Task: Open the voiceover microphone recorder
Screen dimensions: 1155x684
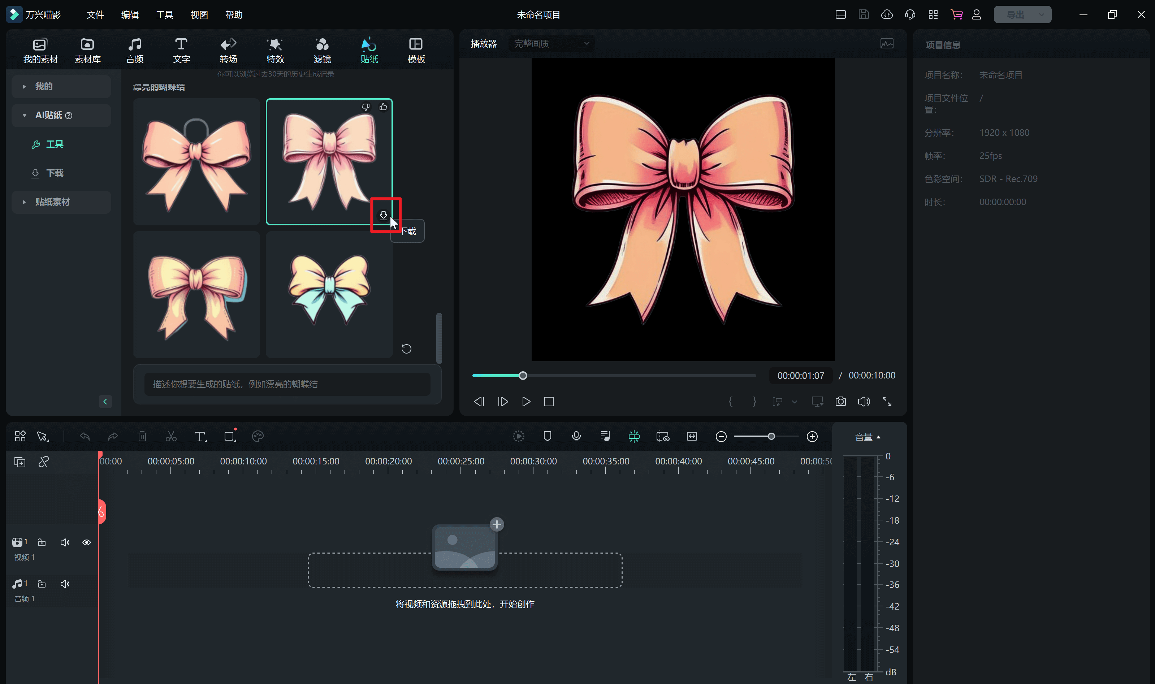Action: [x=576, y=437]
